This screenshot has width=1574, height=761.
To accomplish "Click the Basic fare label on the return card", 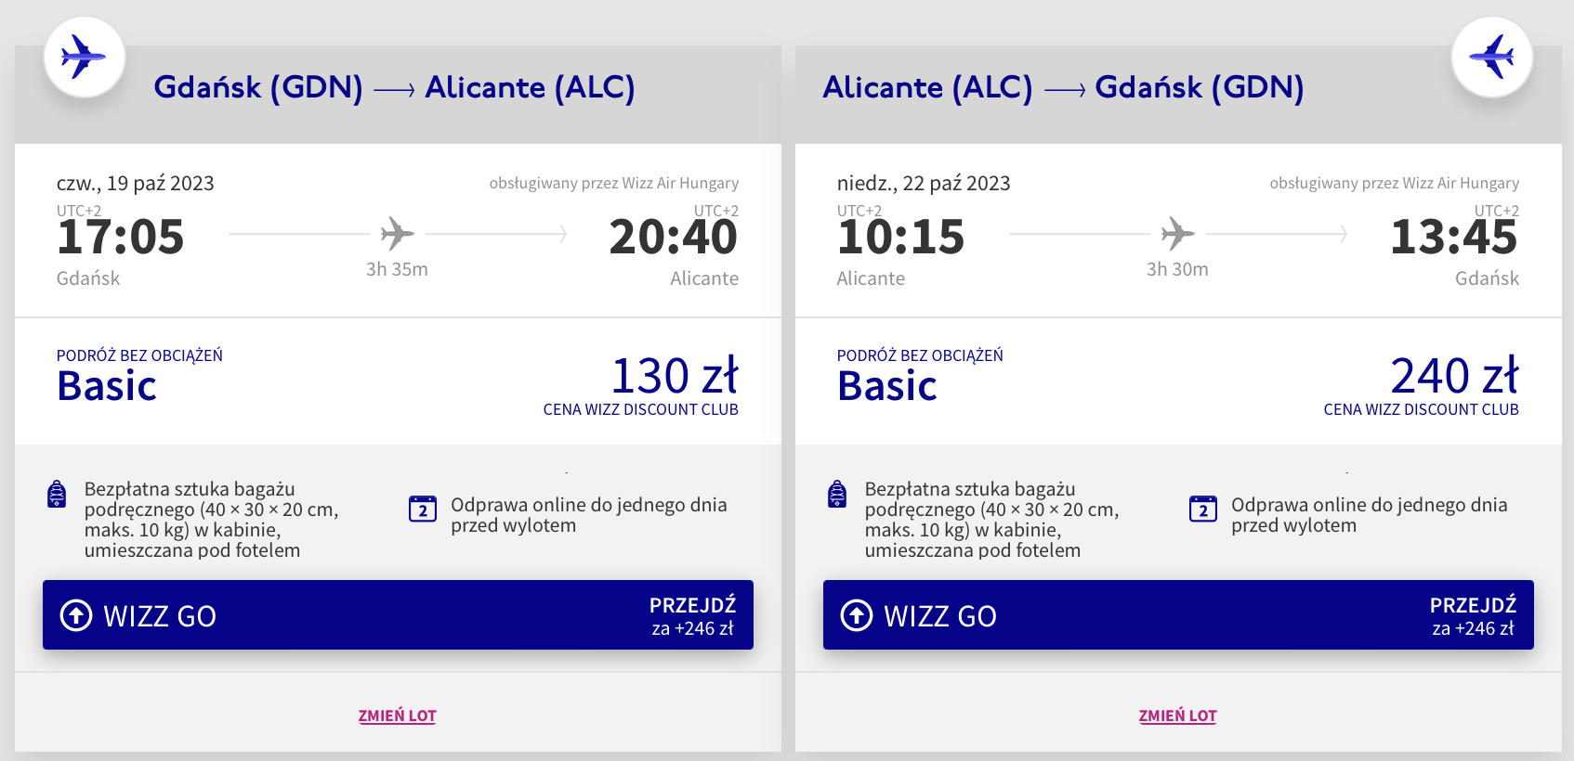I will (887, 386).
